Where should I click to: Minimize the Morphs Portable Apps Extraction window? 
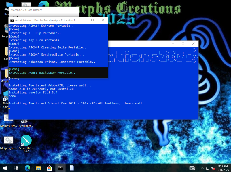tap(82, 20)
